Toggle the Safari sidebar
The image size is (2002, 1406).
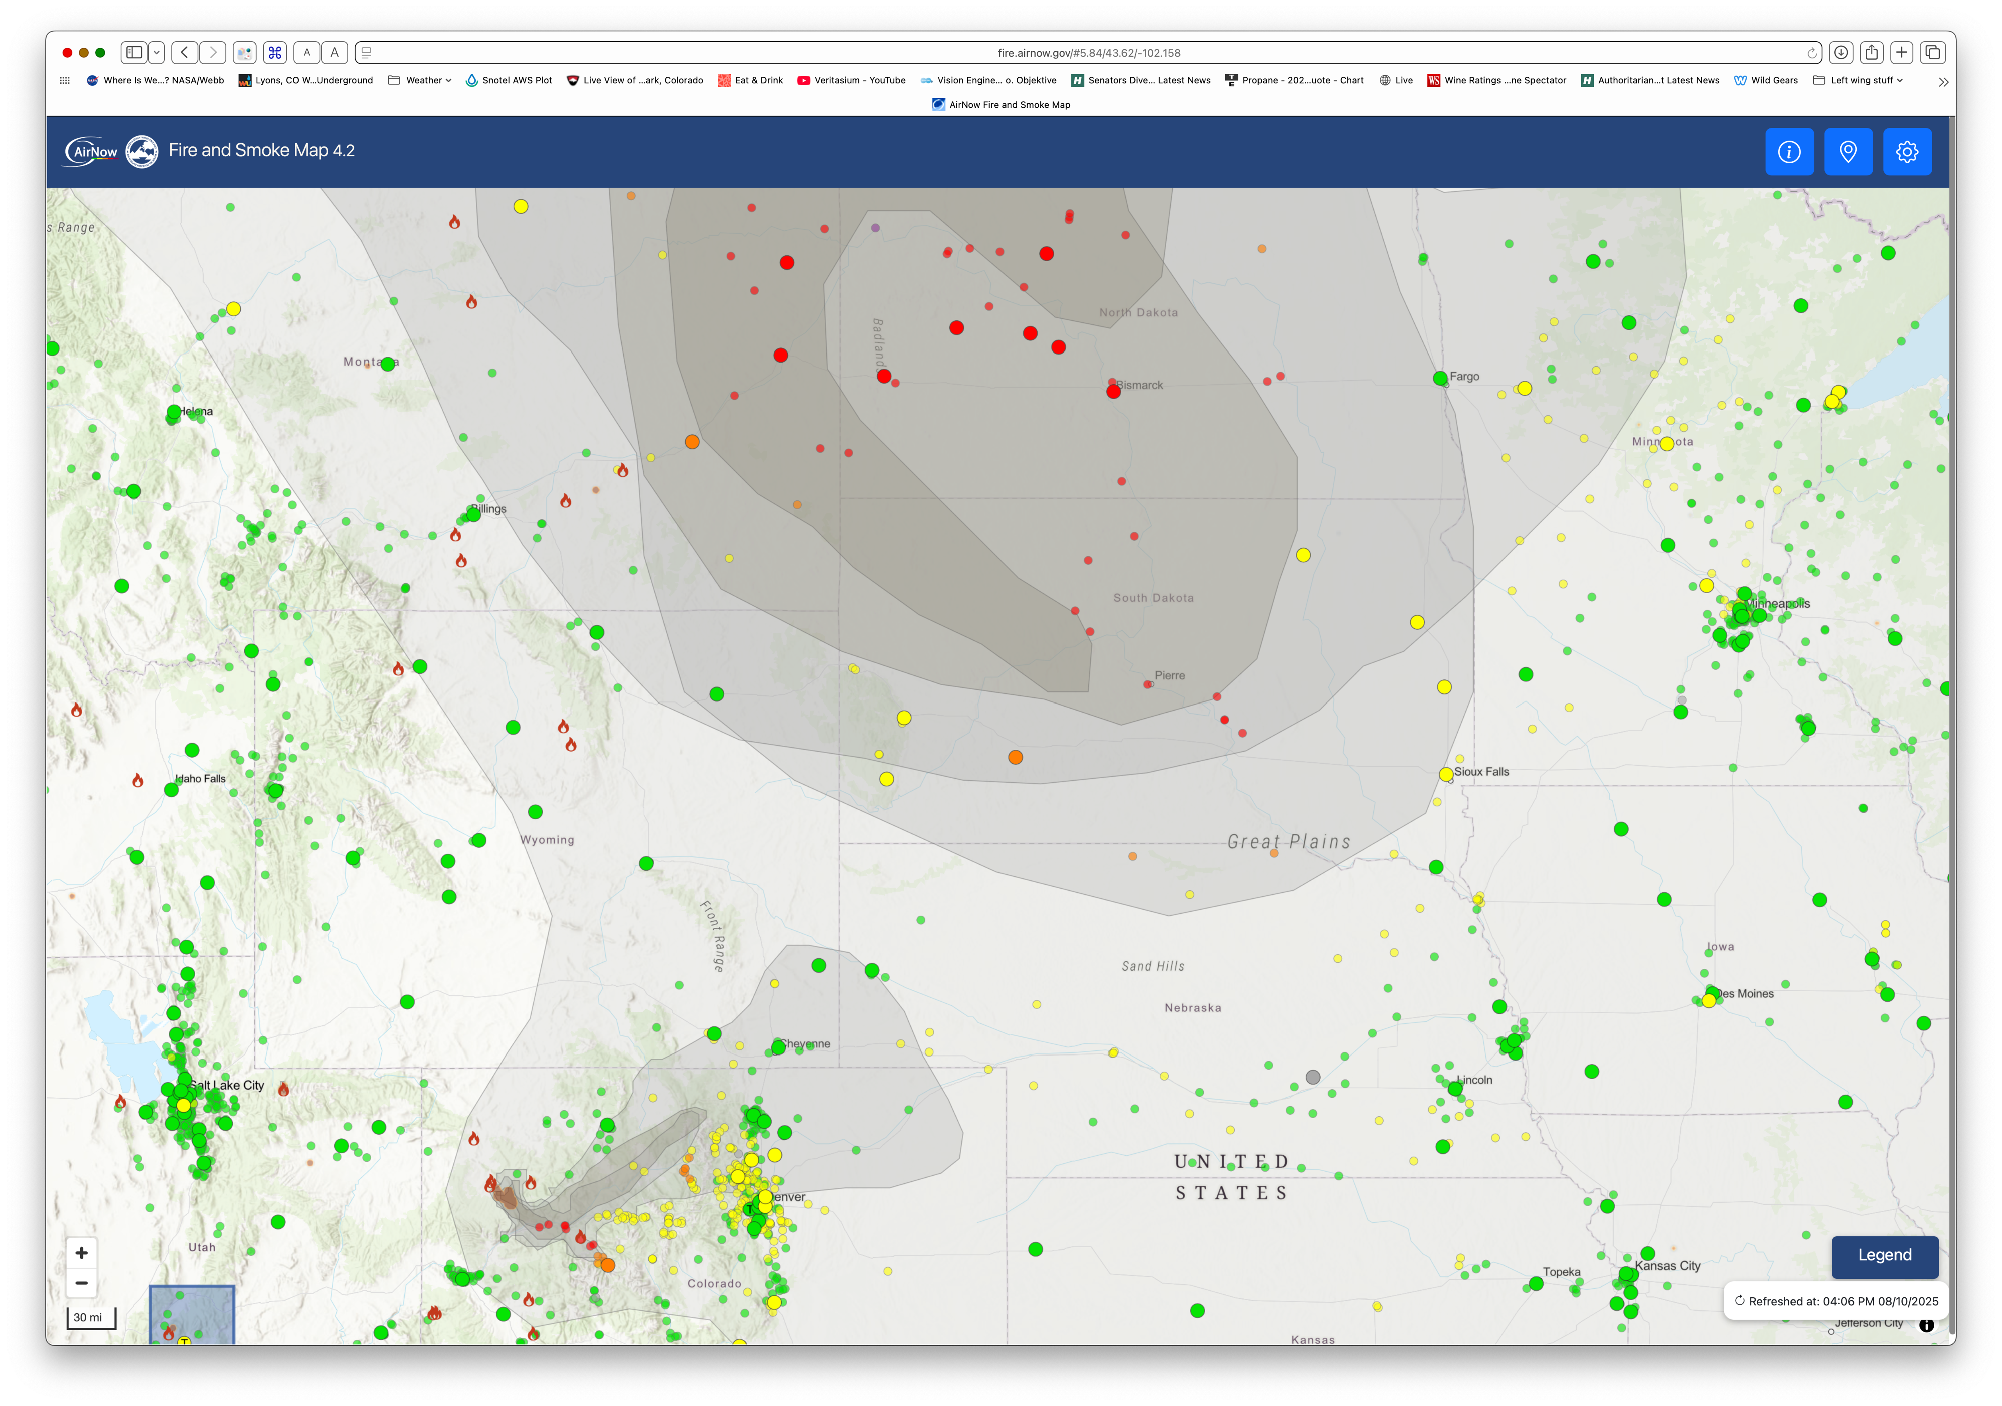click(x=134, y=53)
